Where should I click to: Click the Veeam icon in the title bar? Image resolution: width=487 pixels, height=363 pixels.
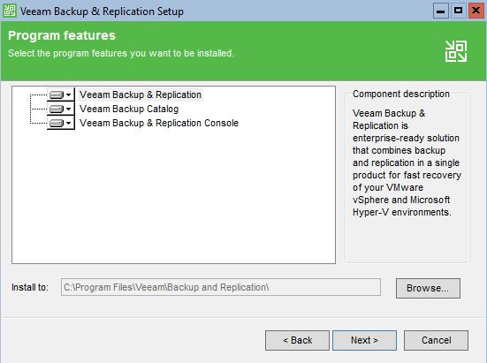[x=10, y=11]
